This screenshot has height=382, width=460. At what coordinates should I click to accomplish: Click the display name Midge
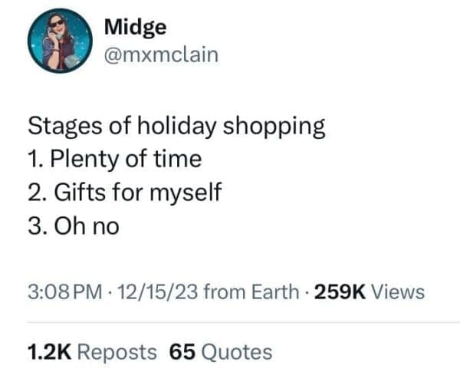tap(134, 27)
